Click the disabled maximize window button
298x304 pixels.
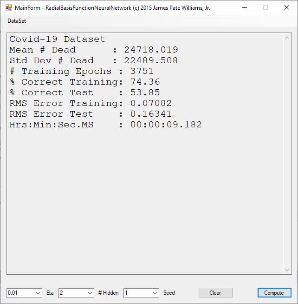pyautogui.click(x=266, y=8)
